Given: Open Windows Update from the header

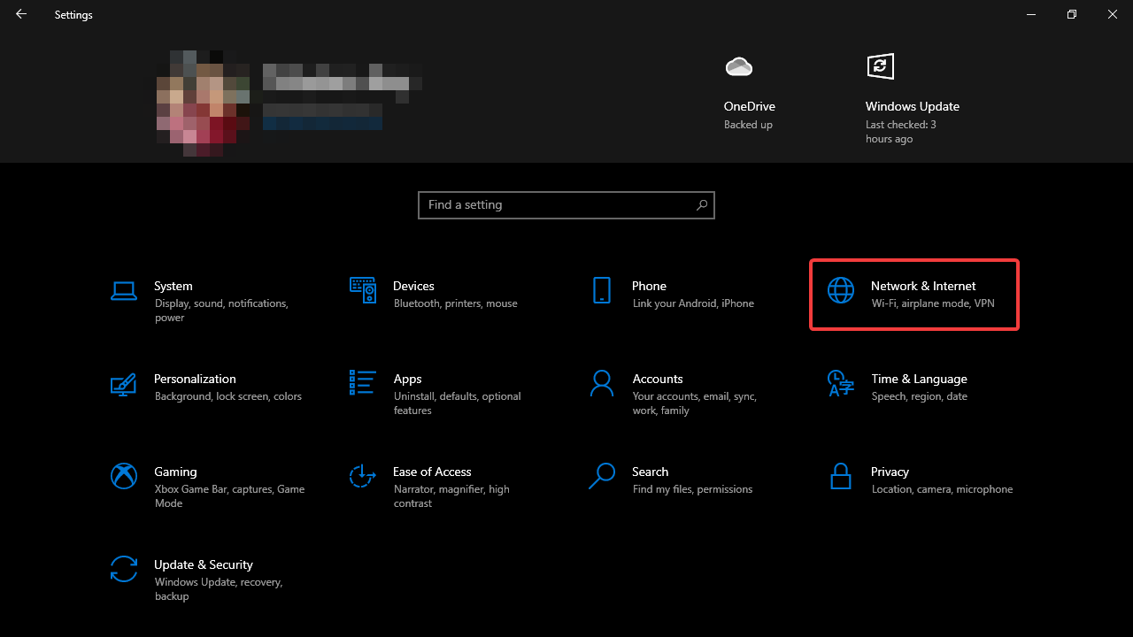Looking at the screenshot, I should pos(880,66).
